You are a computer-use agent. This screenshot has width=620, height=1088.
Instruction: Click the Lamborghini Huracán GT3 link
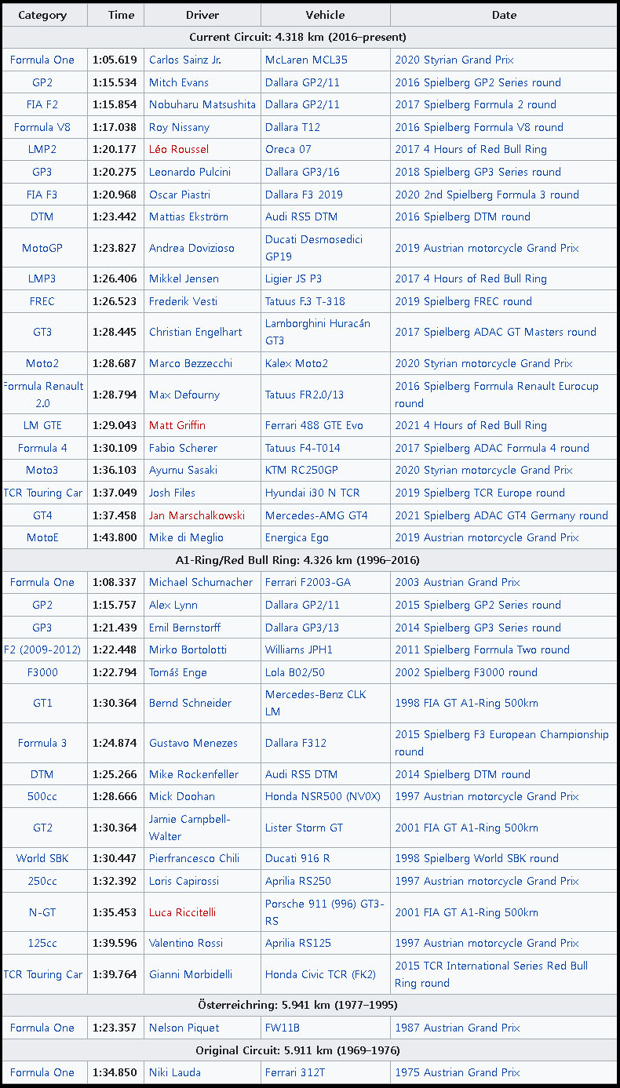pos(318,332)
